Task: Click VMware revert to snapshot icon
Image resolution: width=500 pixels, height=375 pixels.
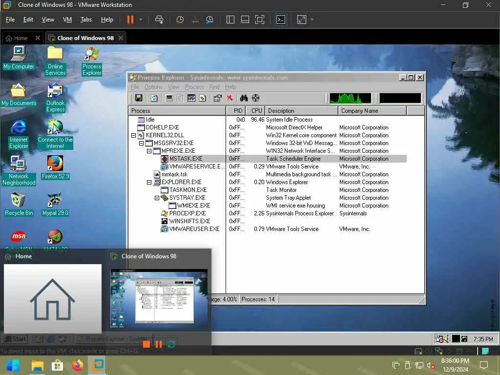Action: click(195, 20)
